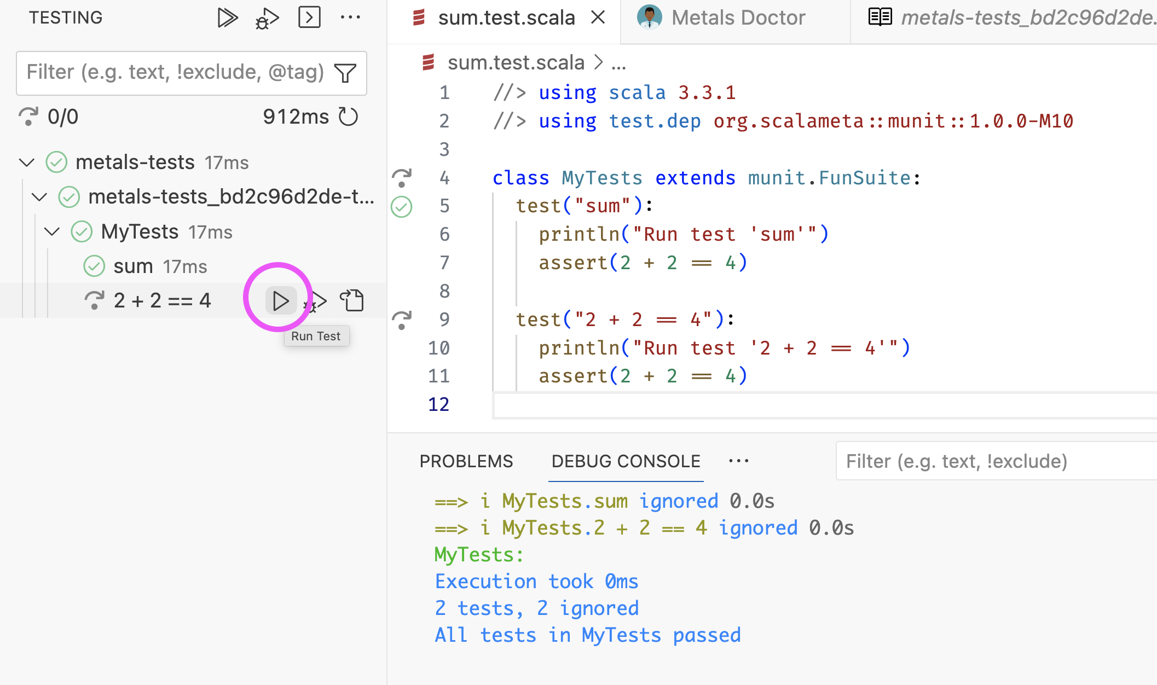Viewport: 1157px width, 685px height.
Task: Click Go to Test file icon in highlighted row
Action: pos(352,300)
